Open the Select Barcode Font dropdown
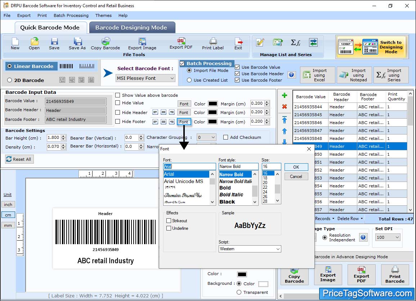This screenshot has height=301, width=416. pyautogui.click(x=146, y=78)
